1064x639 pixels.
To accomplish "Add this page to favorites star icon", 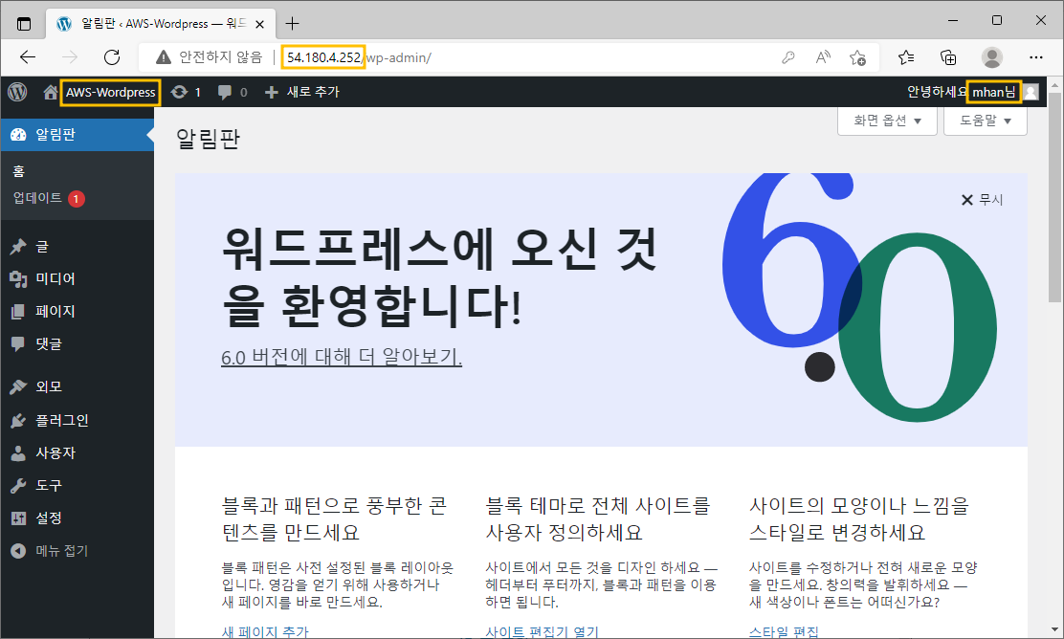I will click(x=857, y=57).
